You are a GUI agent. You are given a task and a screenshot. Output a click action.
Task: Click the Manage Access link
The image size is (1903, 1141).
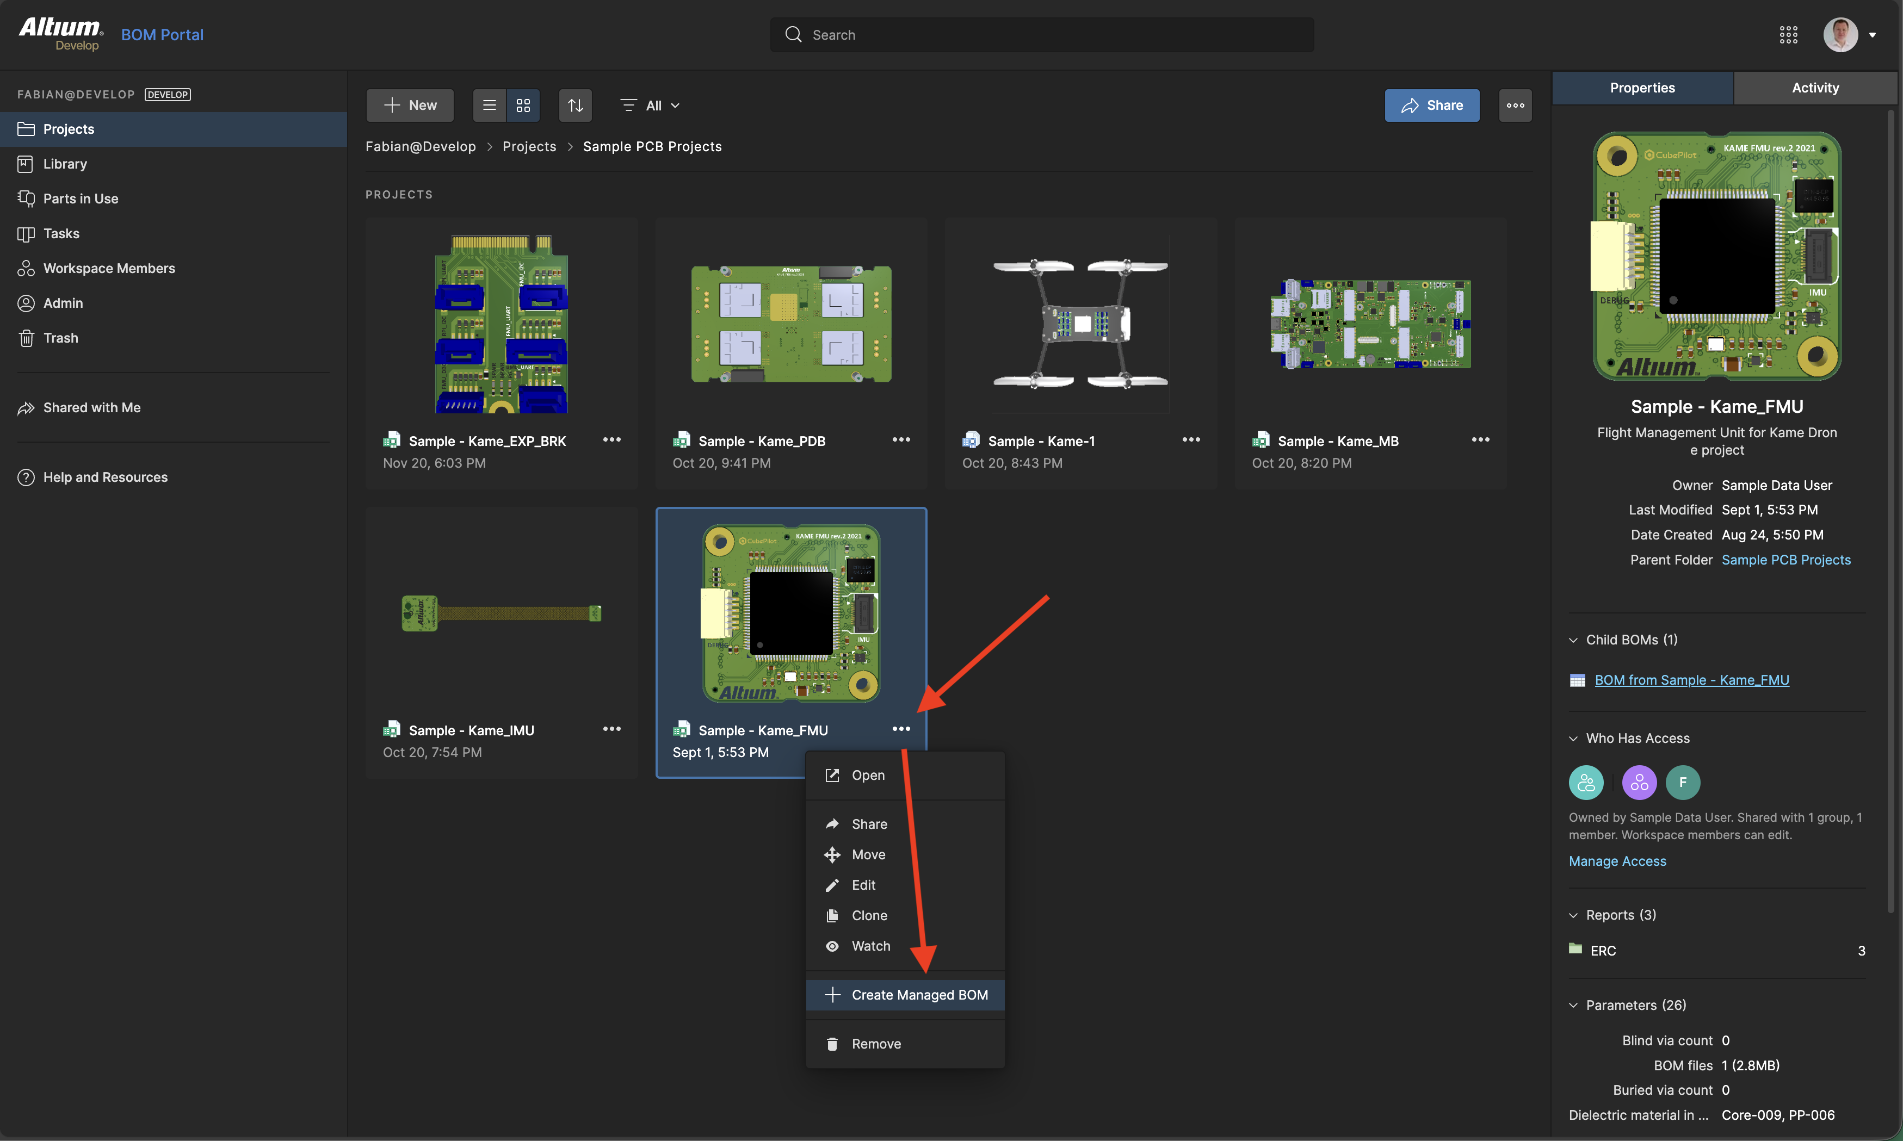point(1617,860)
